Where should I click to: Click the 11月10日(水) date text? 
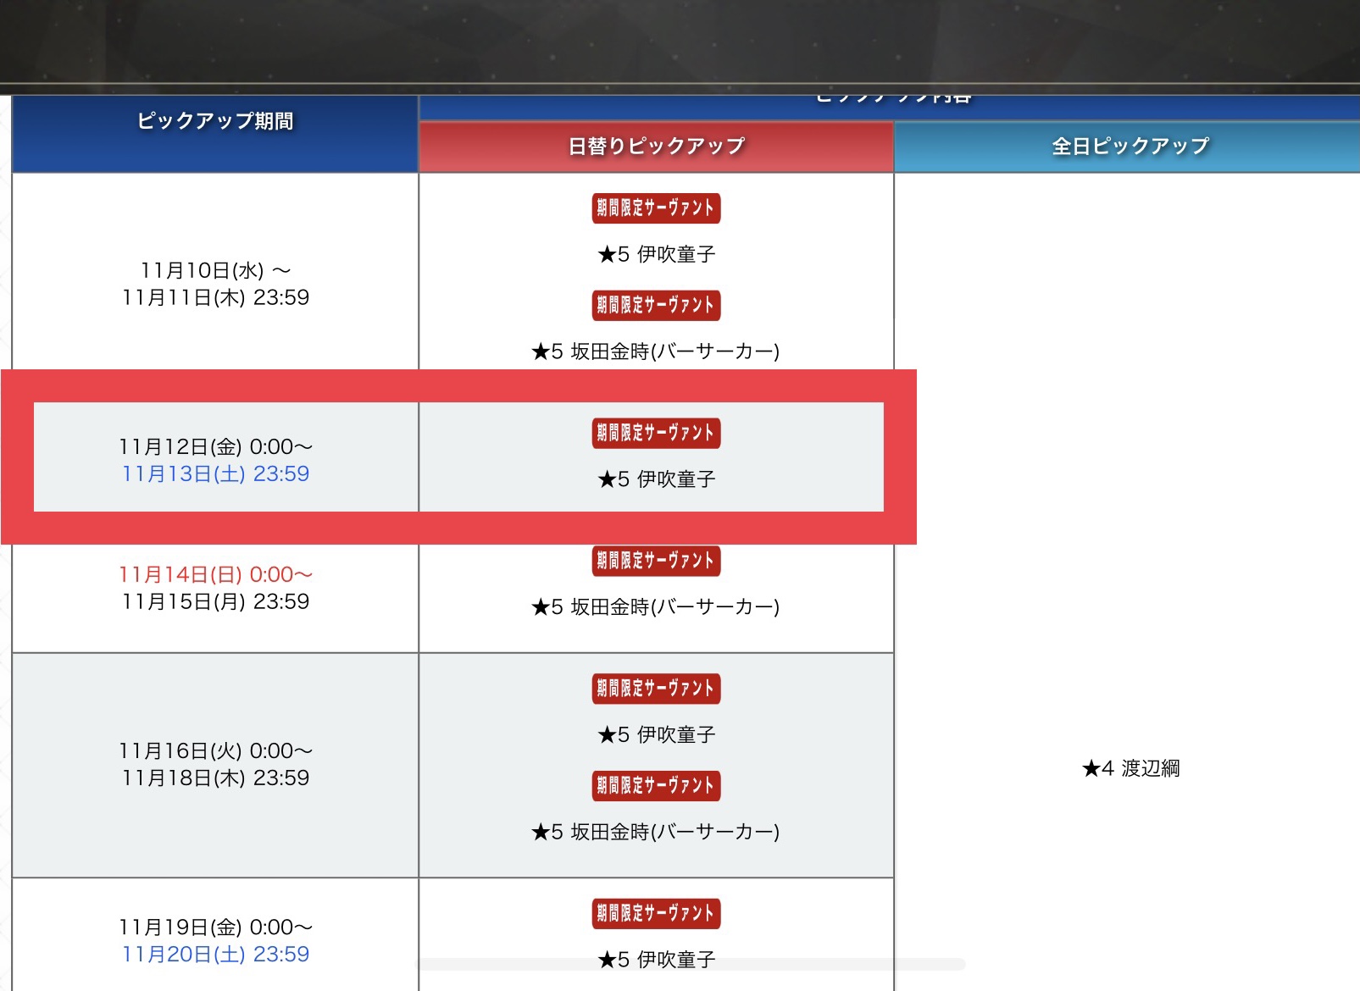pos(215,271)
